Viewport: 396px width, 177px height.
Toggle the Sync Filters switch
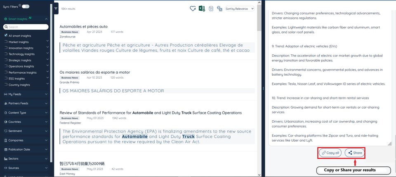point(26,7)
